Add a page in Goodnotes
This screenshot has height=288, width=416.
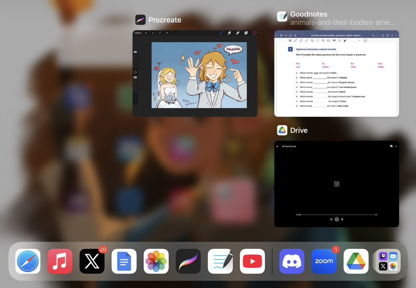pos(388,35)
